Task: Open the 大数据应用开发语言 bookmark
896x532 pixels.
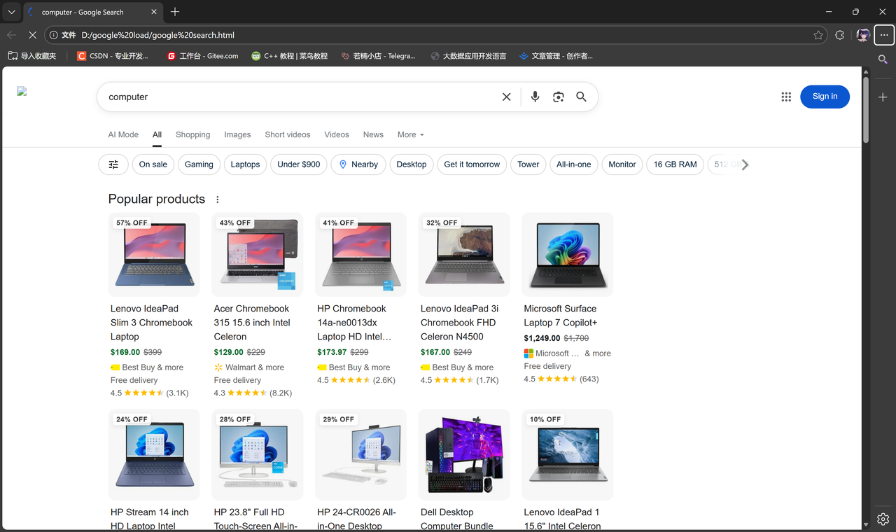Action: click(x=468, y=56)
